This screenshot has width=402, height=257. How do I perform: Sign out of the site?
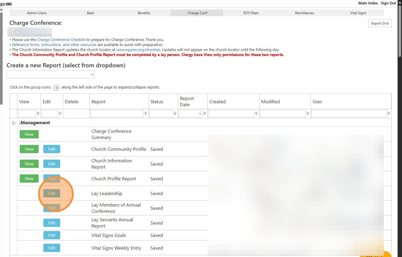pos(388,3)
